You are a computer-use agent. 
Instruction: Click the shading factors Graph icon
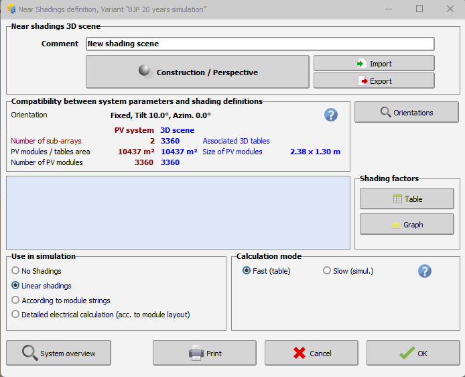click(x=396, y=225)
